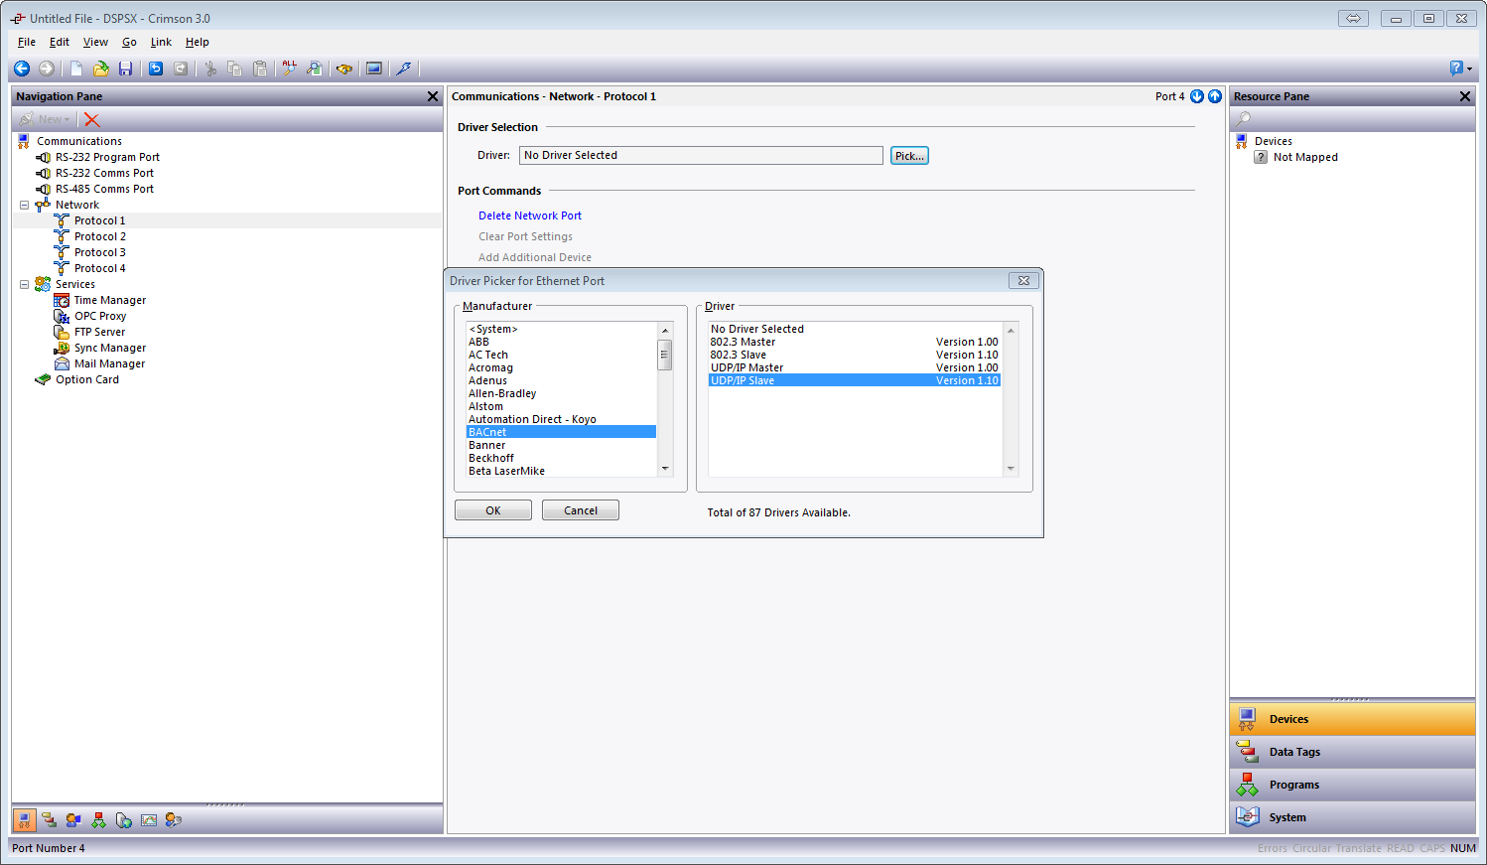Image resolution: width=1487 pixels, height=865 pixels.
Task: Open the Edit menu
Action: coord(60,42)
